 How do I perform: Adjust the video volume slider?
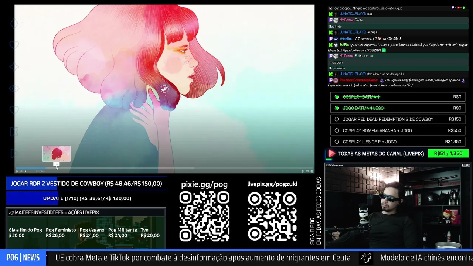click(29, 171)
